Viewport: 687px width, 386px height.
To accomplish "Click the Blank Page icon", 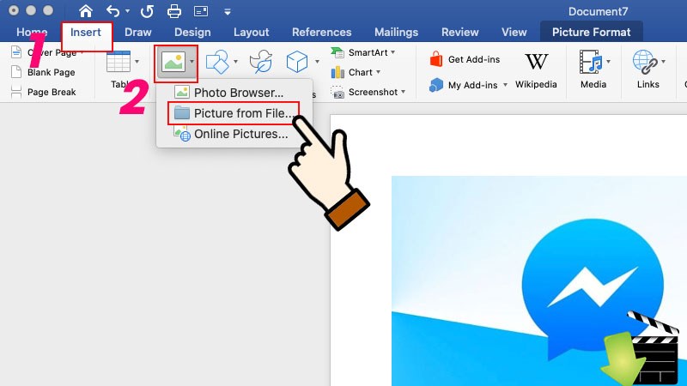I will click(x=16, y=72).
